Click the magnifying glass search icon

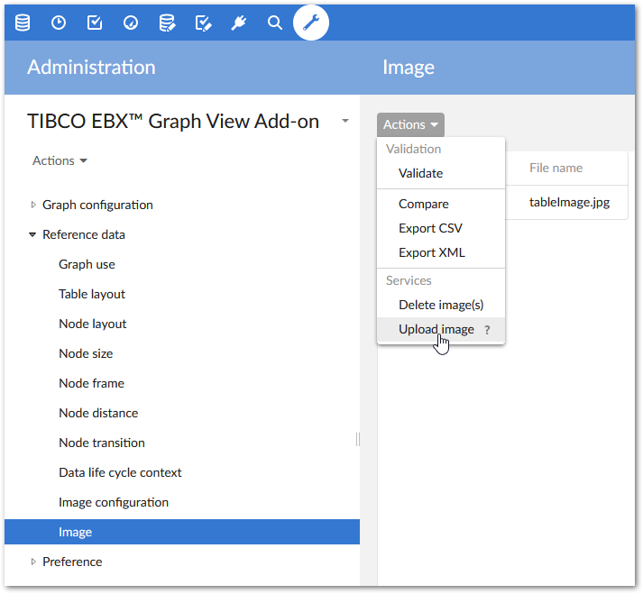[275, 23]
